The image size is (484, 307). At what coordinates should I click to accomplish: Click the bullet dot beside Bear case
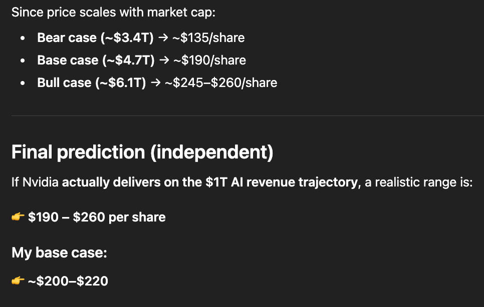[23, 38]
